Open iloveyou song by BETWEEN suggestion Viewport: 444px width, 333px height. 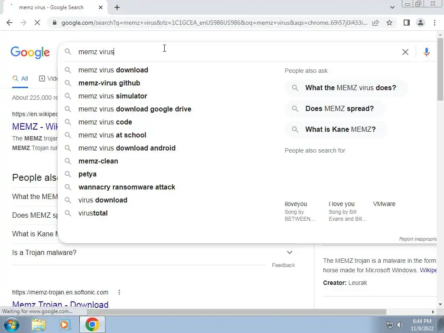pyautogui.click(x=300, y=211)
